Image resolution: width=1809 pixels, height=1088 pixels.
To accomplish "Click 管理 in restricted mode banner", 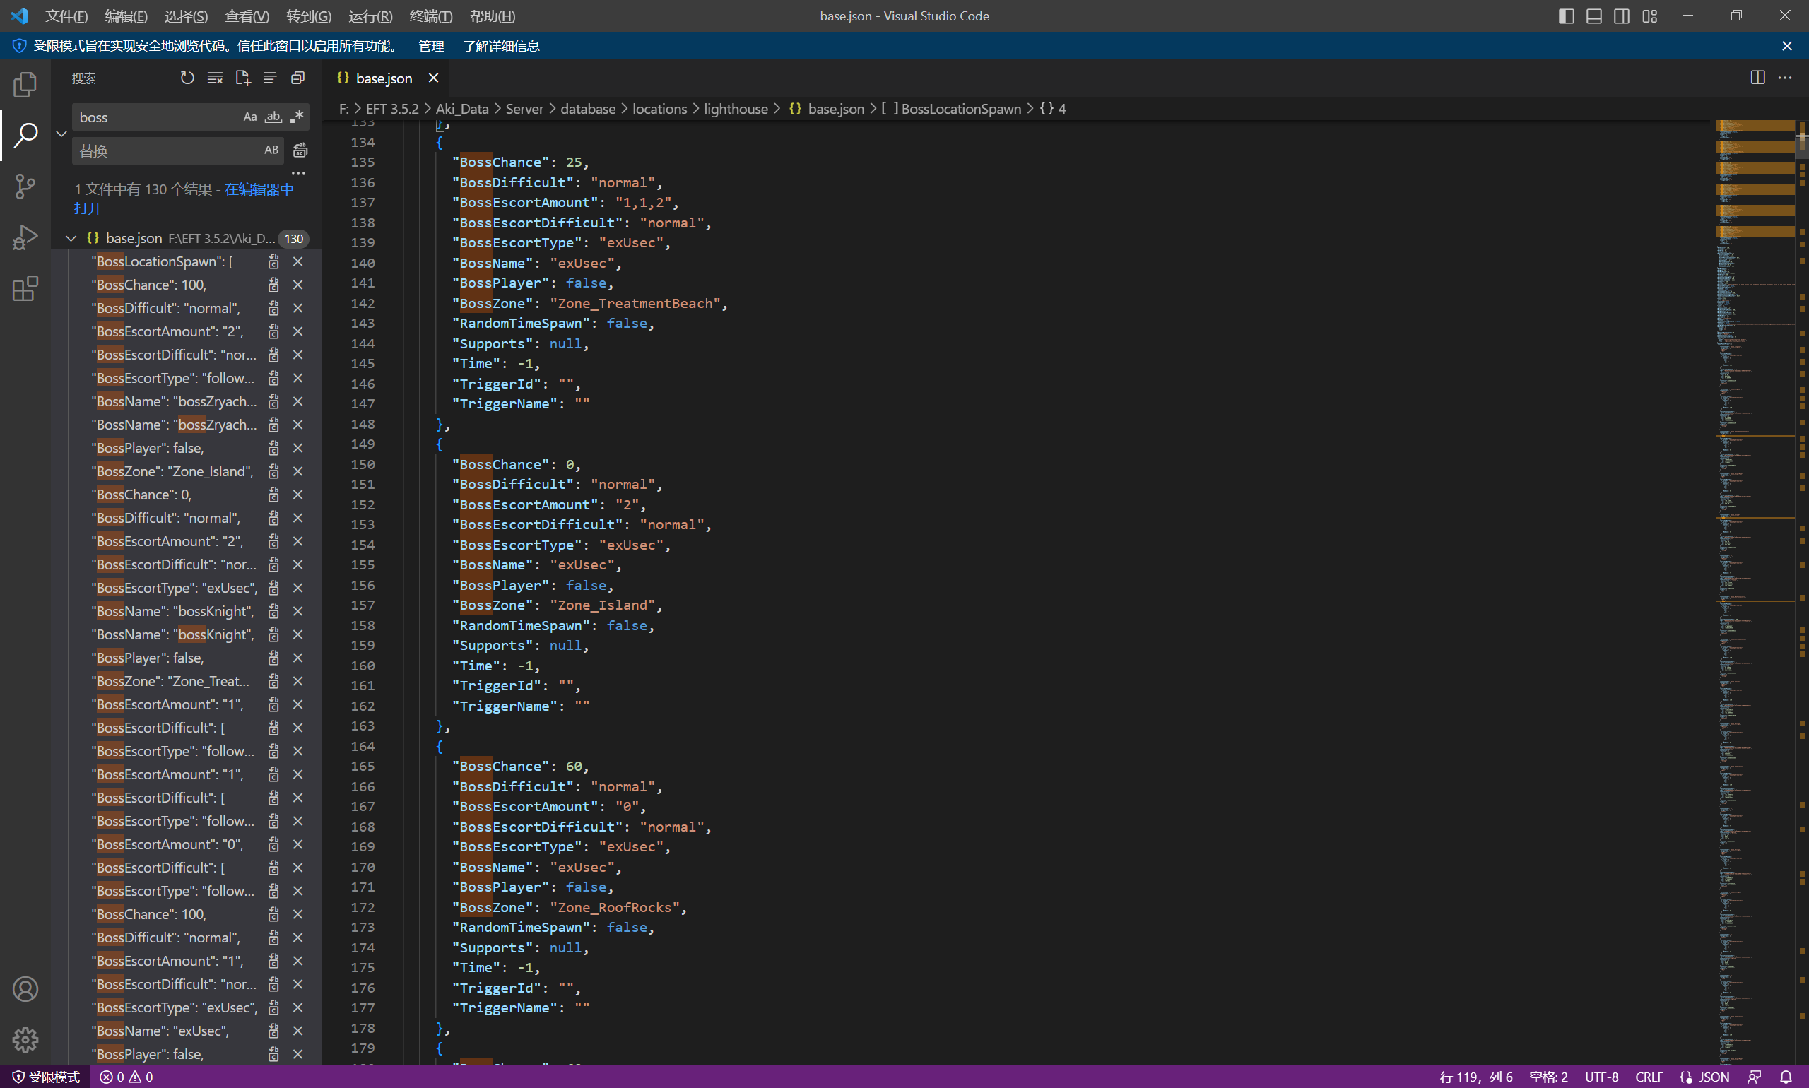I will [430, 46].
